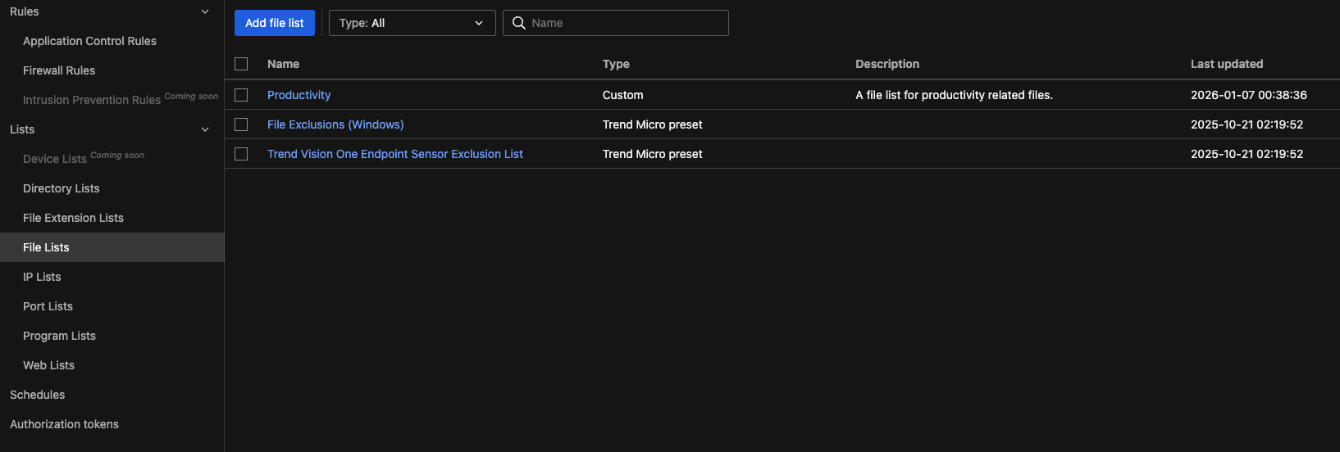The image size is (1340, 452).
Task: Open IP Lists page
Action: tap(42, 277)
